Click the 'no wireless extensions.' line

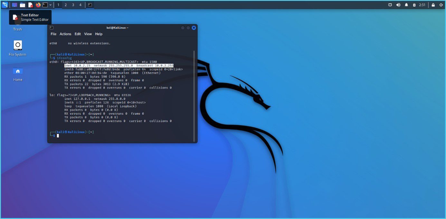[x=80, y=43]
